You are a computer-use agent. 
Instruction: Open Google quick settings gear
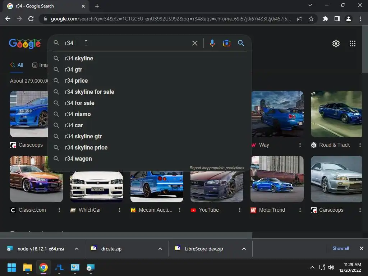pyautogui.click(x=336, y=43)
